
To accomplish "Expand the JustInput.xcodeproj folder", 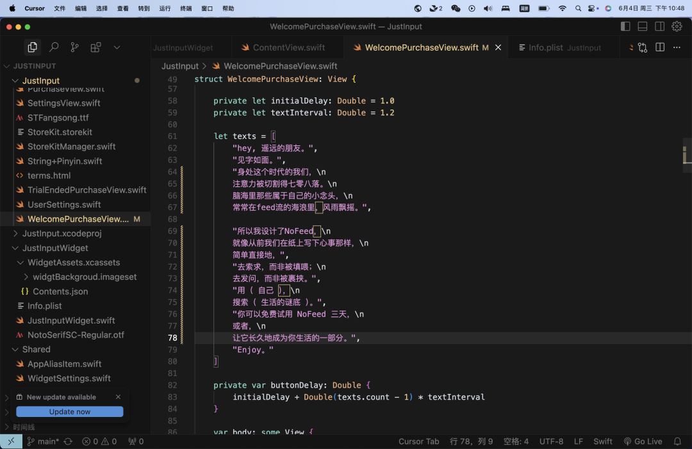I will 62,233.
